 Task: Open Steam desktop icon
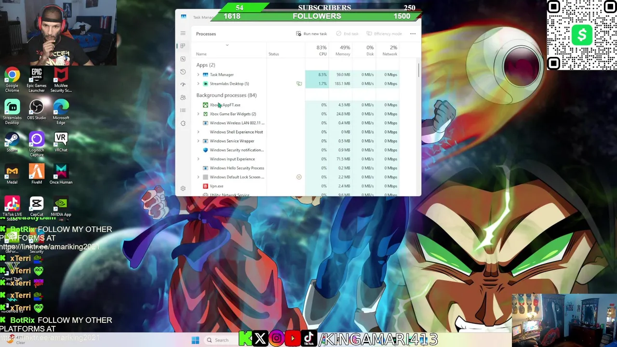pos(12,143)
